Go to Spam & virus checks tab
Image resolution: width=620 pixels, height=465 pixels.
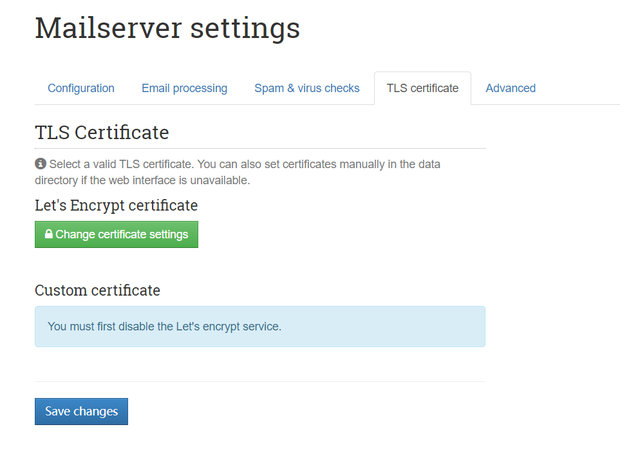point(307,88)
